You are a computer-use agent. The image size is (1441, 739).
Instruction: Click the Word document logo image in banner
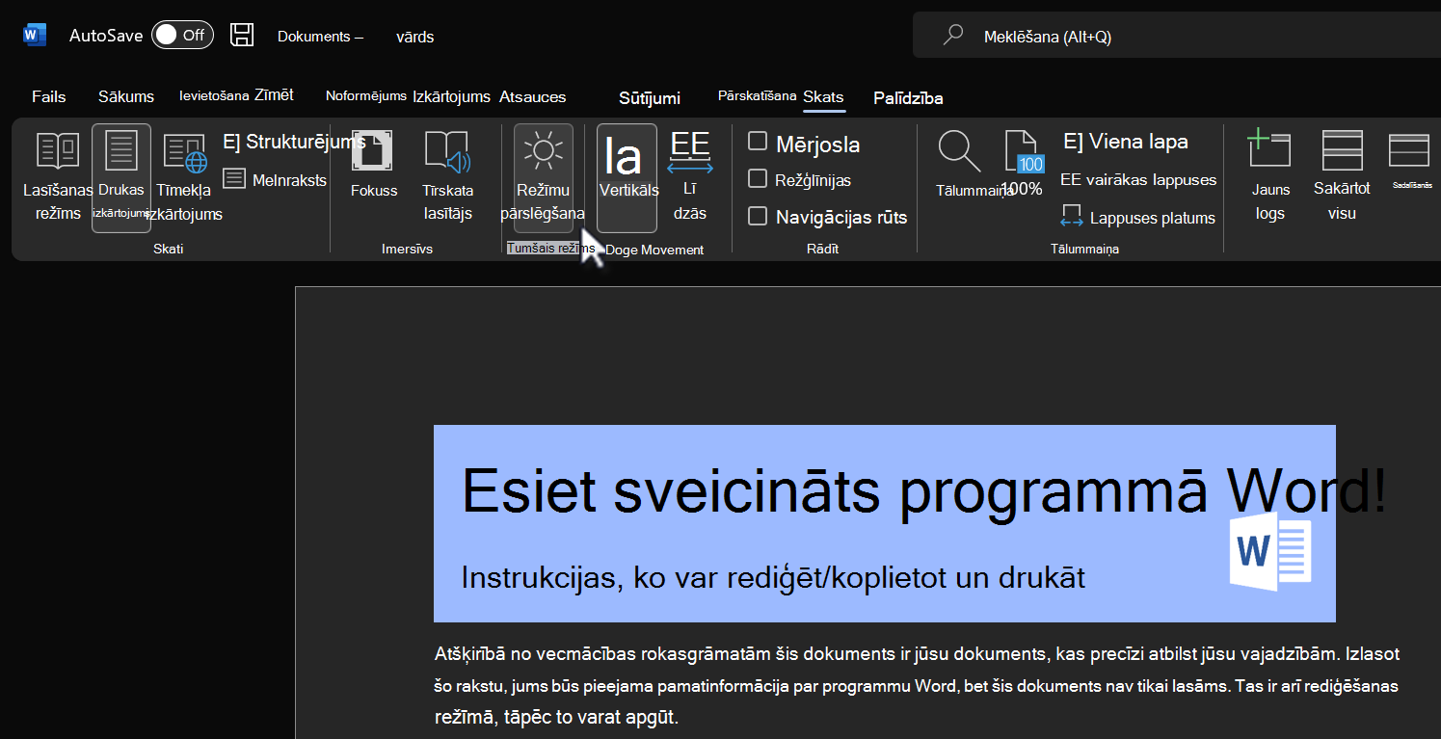pos(1269,550)
